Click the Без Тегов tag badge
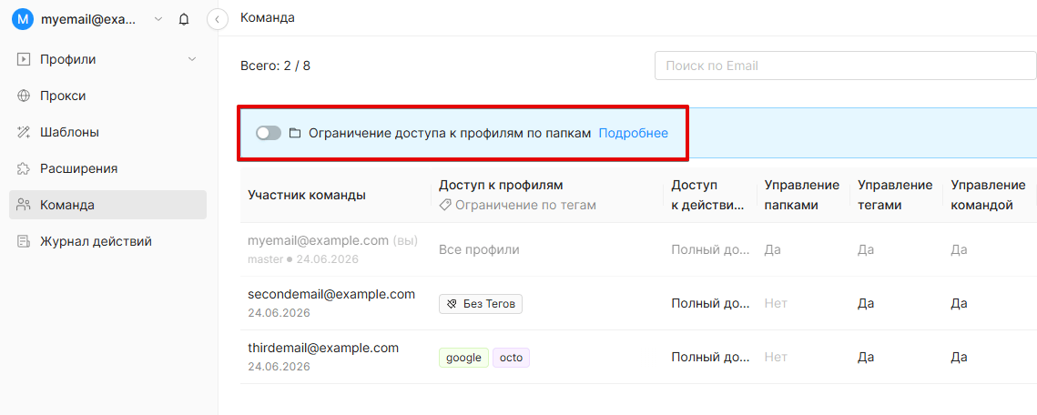Image resolution: width=1037 pixels, height=415 pixels. click(x=481, y=304)
